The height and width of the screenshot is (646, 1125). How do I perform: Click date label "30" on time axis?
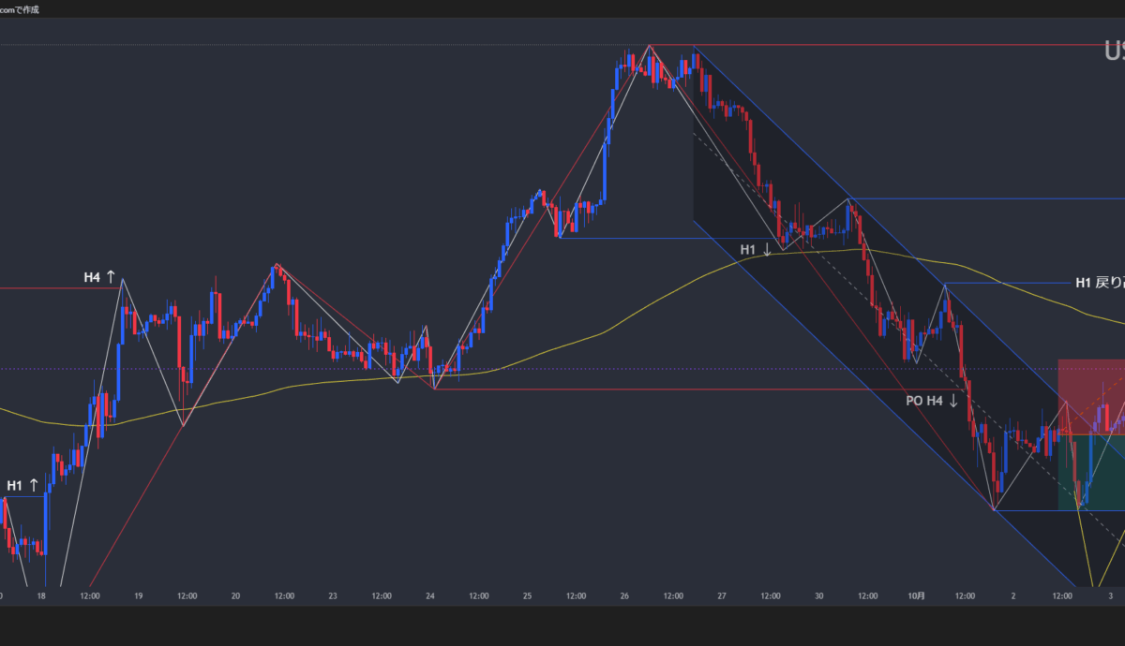coord(819,595)
